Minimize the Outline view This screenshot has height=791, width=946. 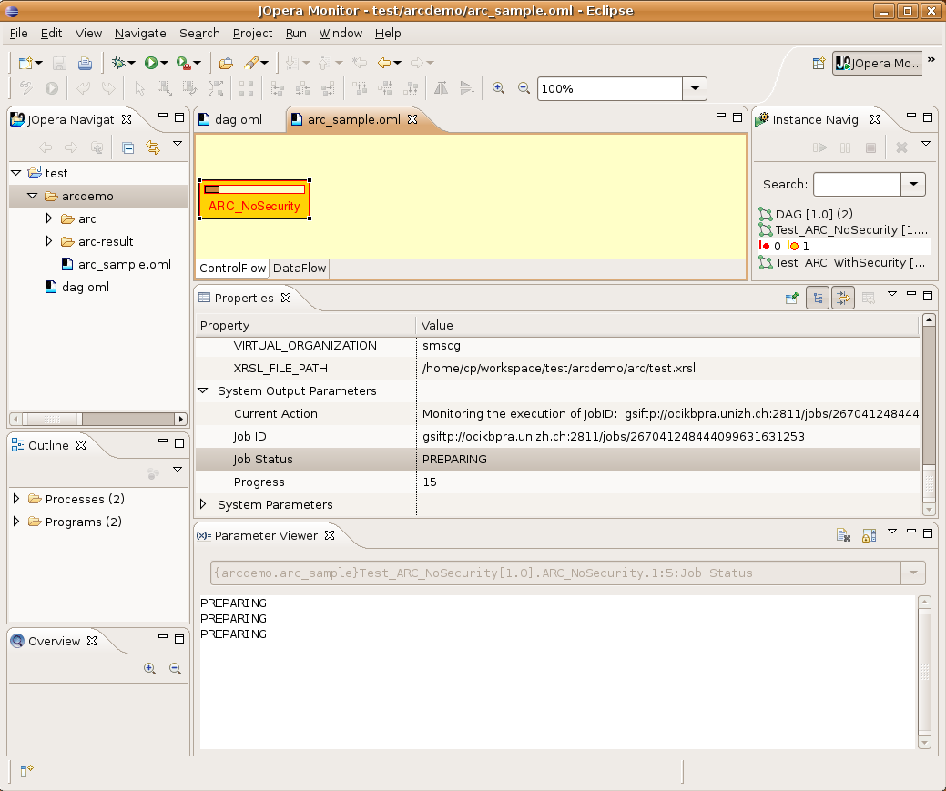[x=163, y=441]
